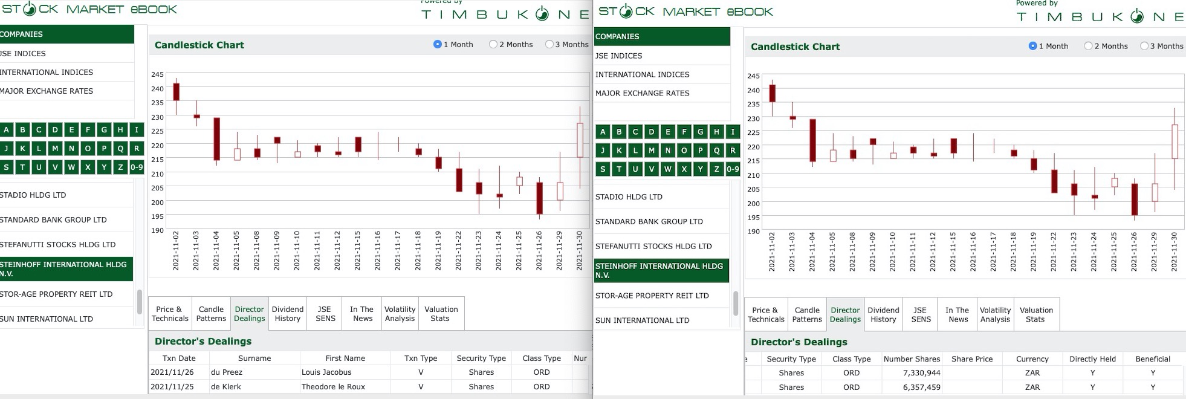Switch to Volatility Analysis tab in right window
Viewport: 1186px width, 399px height.
coord(995,314)
